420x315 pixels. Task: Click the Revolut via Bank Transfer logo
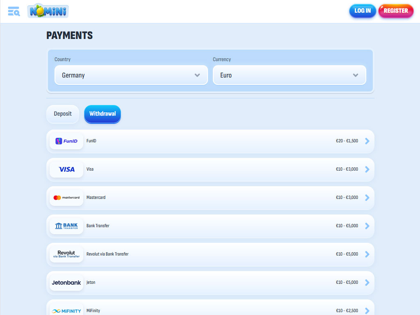(66, 254)
